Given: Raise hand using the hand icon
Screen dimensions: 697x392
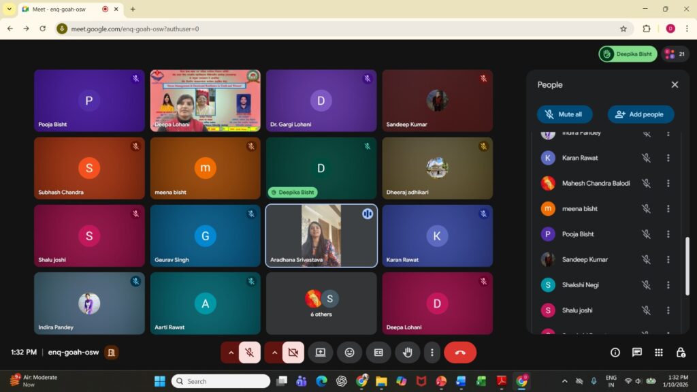Looking at the screenshot, I should [x=408, y=353].
